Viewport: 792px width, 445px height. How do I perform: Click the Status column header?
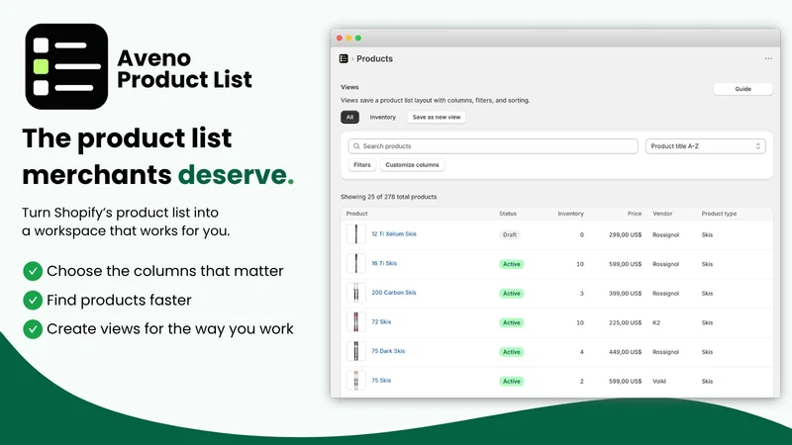(508, 214)
